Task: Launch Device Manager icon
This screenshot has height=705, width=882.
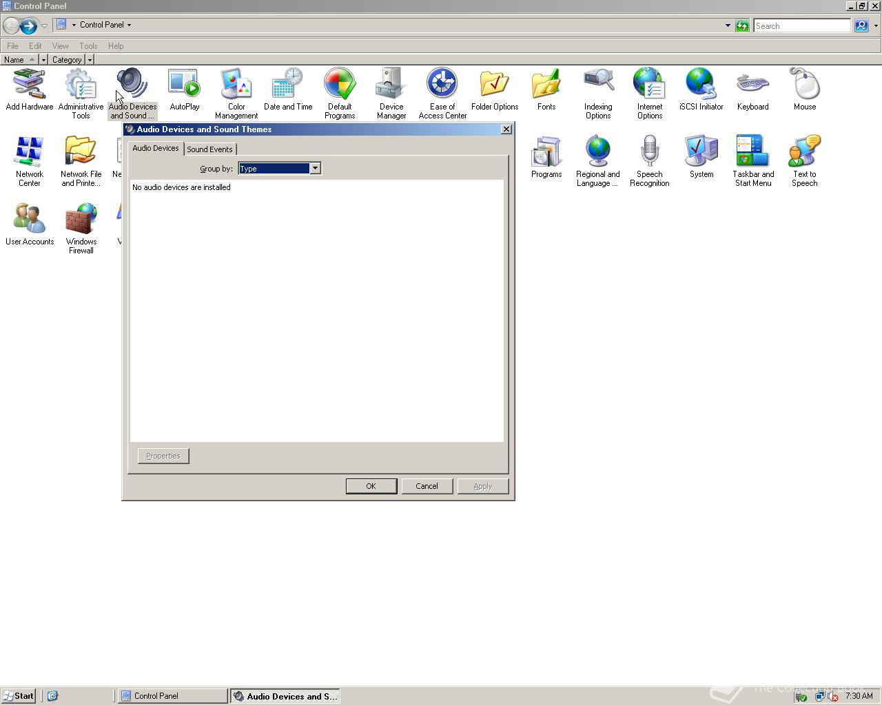Action: (x=391, y=94)
